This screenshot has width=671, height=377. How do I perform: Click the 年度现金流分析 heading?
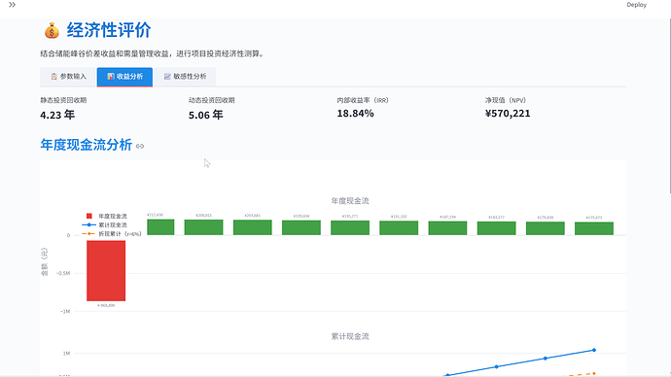pos(86,145)
